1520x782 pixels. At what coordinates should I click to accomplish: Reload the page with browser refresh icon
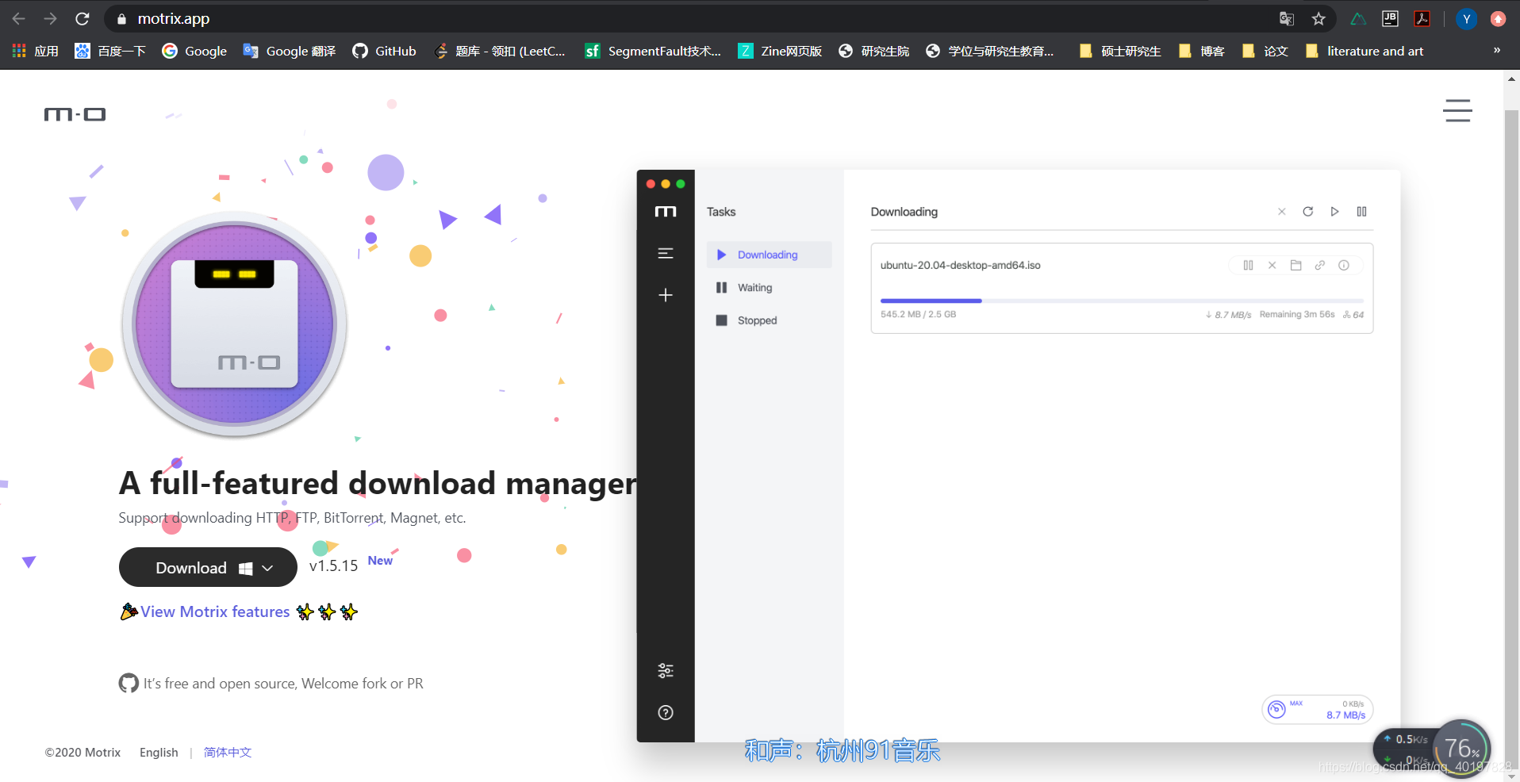click(x=83, y=18)
